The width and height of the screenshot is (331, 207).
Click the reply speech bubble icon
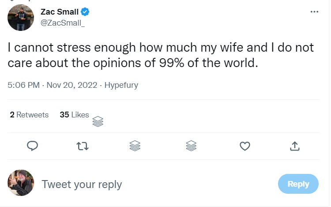33,146
